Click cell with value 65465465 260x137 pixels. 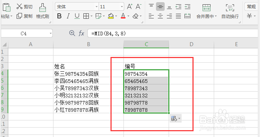(146, 81)
